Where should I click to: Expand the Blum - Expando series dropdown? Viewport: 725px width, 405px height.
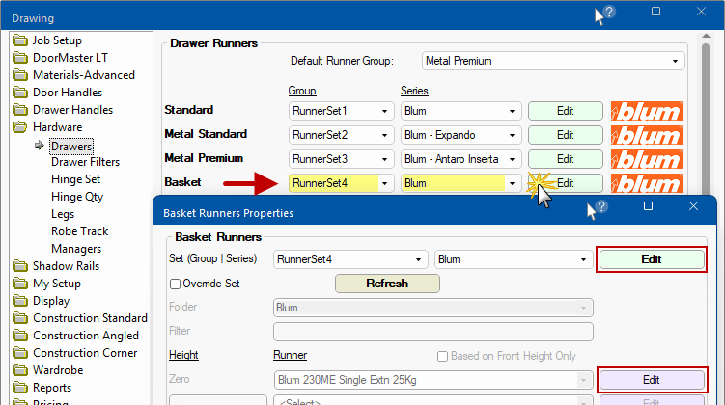[460, 134]
